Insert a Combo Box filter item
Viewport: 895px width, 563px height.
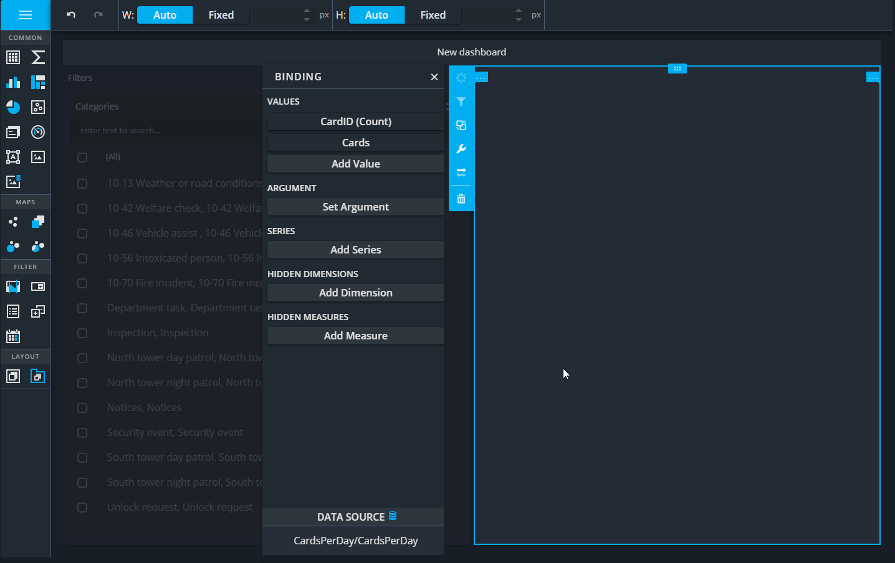click(x=38, y=286)
